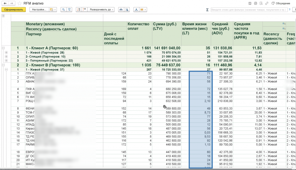
Task: Collapse the 1 - Клиент A group
Action: tap(3, 48)
